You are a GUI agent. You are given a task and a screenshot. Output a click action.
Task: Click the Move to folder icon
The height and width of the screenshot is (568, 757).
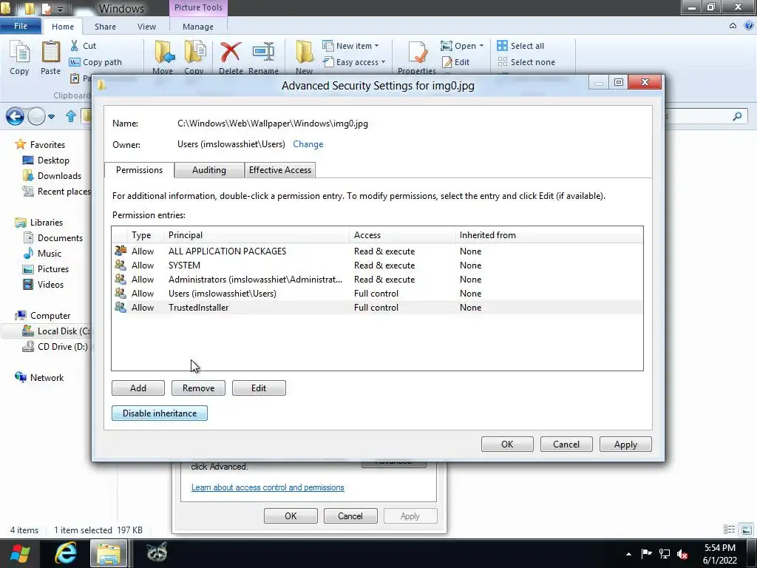point(163,53)
